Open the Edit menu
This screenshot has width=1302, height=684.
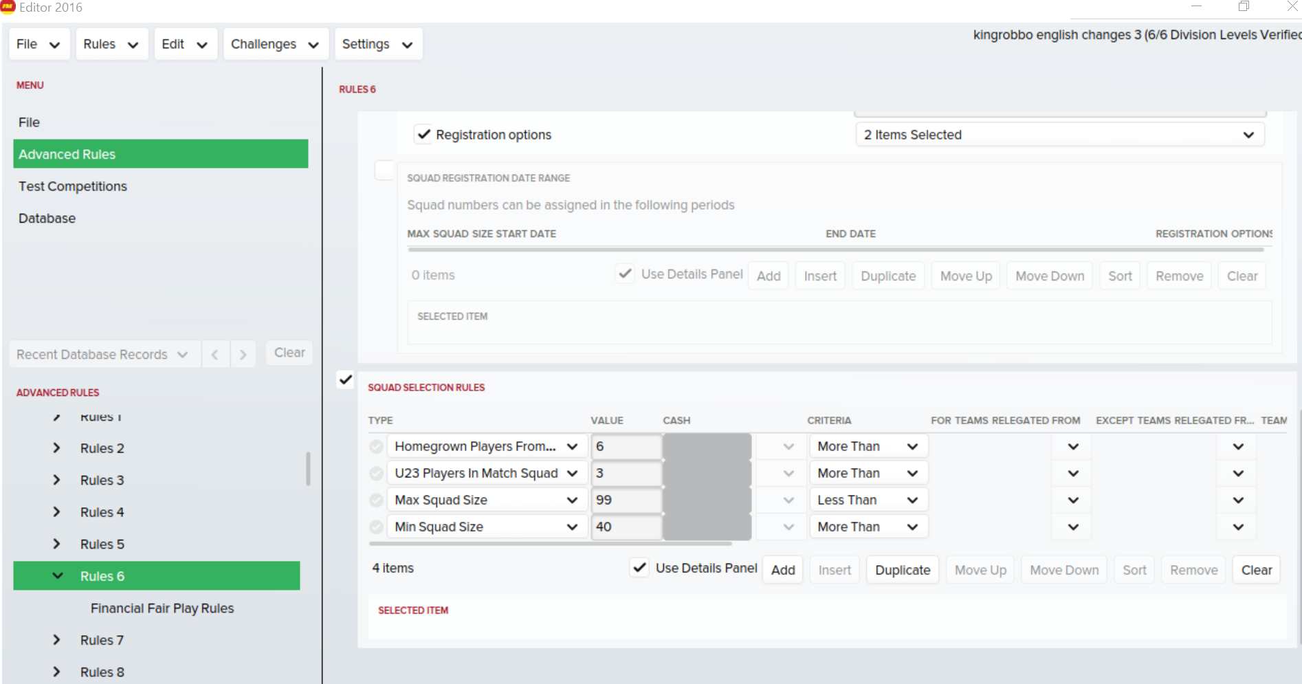pyautogui.click(x=186, y=44)
